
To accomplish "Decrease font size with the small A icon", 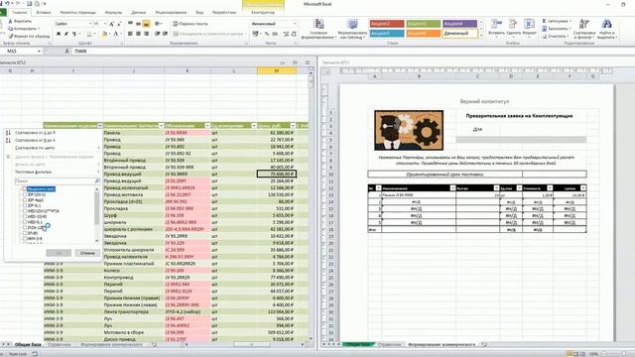I will [119, 24].
